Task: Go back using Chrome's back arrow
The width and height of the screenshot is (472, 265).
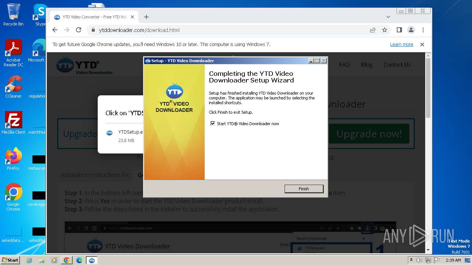Action: pos(55,30)
